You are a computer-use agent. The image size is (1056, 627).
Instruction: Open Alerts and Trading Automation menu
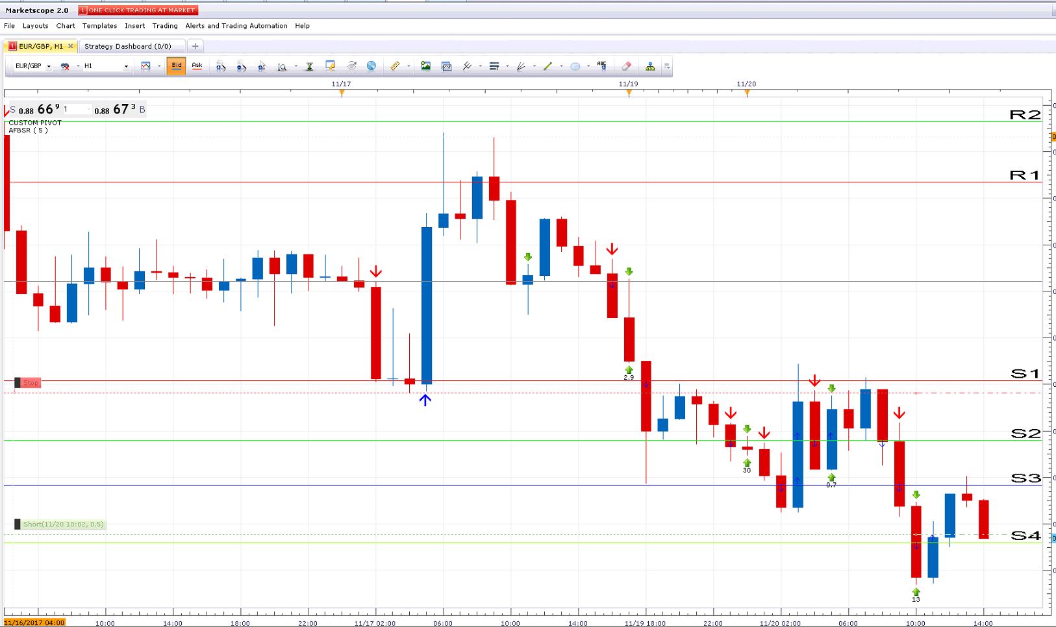tap(236, 26)
